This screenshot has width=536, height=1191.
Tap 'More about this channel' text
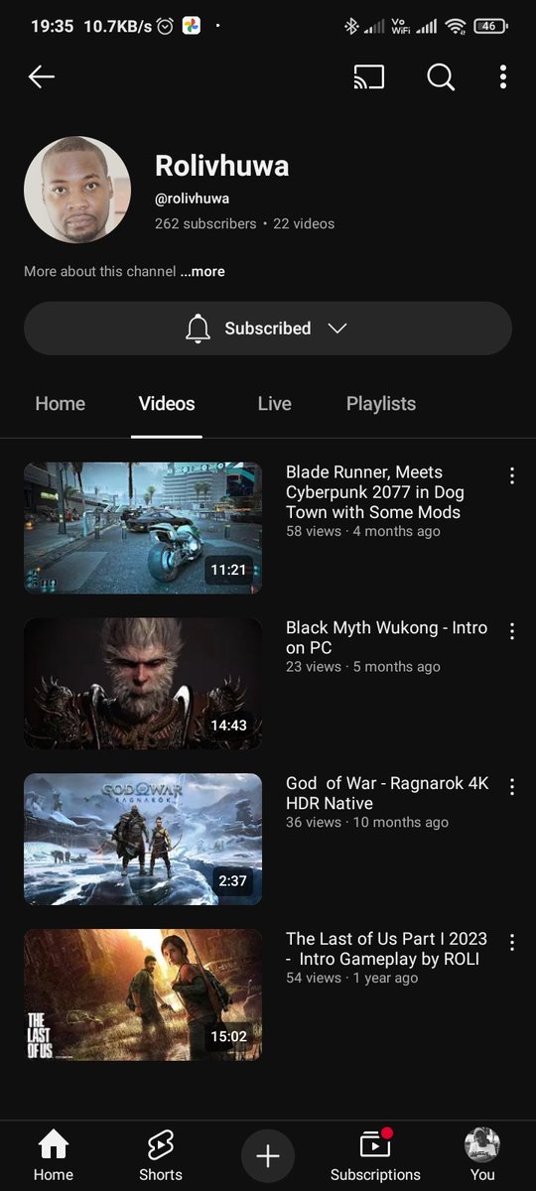[100, 271]
